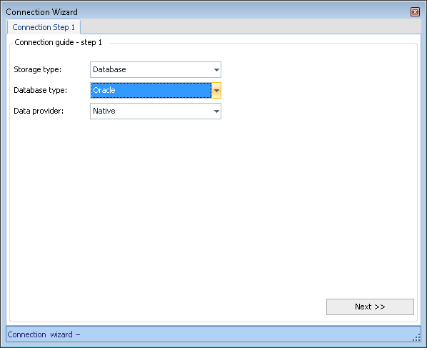The height and width of the screenshot is (348, 427).
Task: Click empty tab strip beside Connection Step 1
Action: [x=251, y=26]
